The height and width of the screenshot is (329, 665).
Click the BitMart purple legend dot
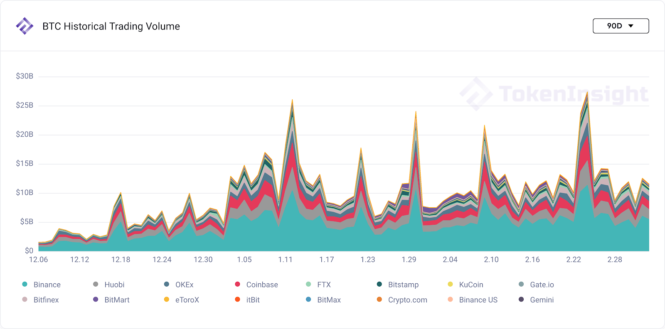pos(96,300)
